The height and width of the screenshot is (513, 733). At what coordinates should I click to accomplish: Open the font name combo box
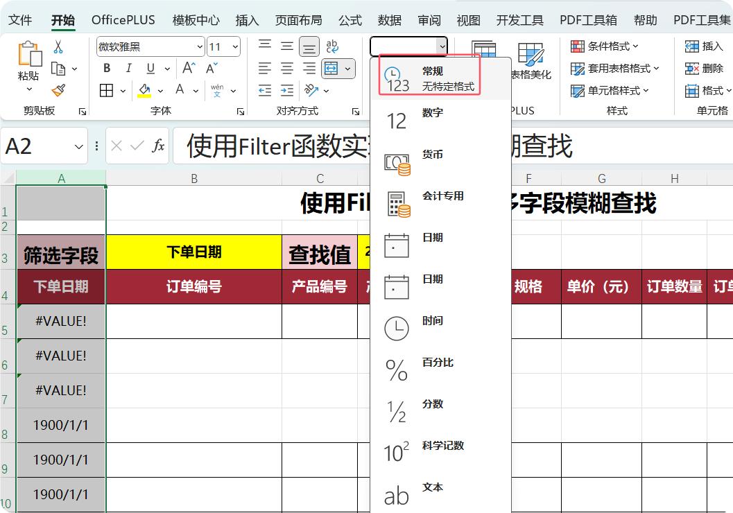coord(150,46)
